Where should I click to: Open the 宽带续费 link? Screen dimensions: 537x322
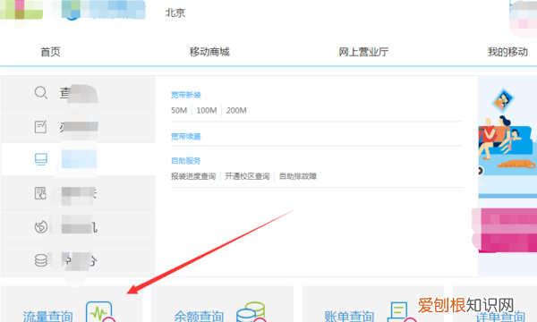186,137
